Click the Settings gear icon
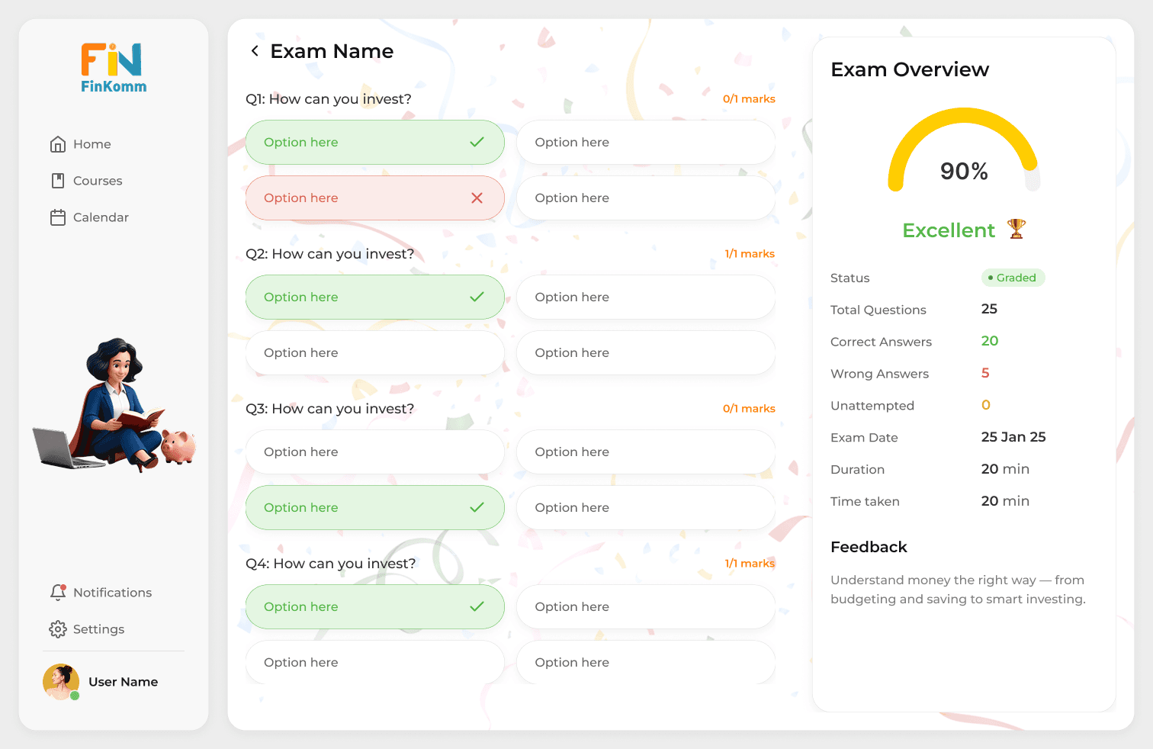 click(x=58, y=629)
